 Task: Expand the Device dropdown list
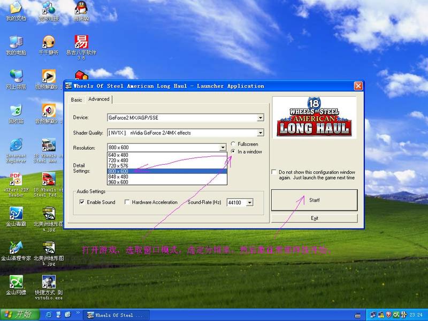point(261,118)
